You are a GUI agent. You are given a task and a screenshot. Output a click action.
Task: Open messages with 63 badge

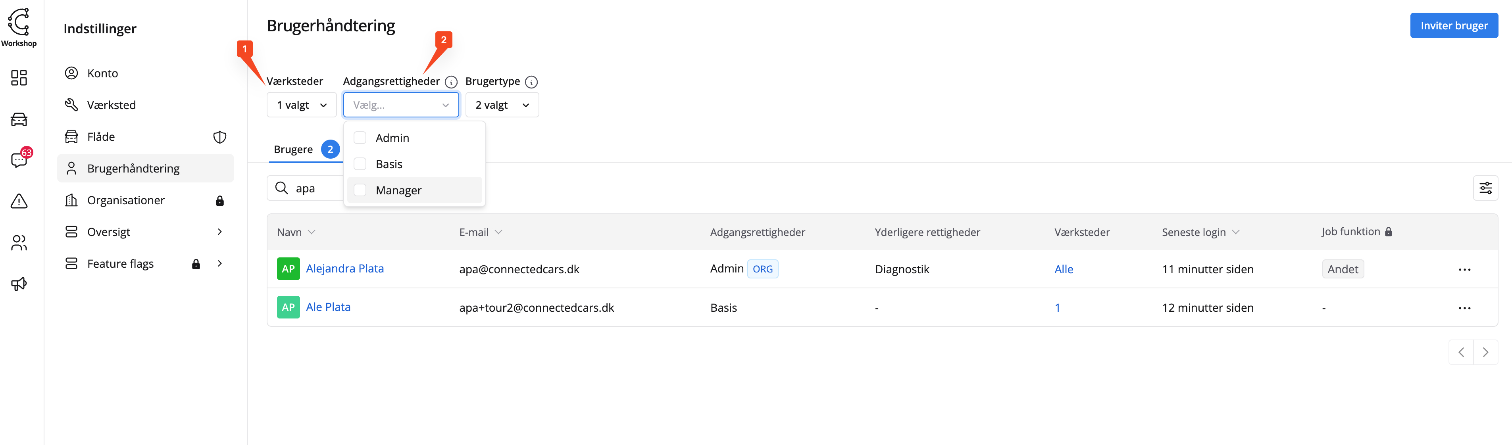coord(19,160)
